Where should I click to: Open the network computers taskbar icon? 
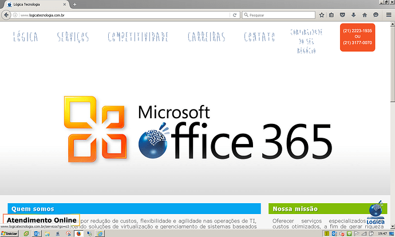(x=89, y=234)
